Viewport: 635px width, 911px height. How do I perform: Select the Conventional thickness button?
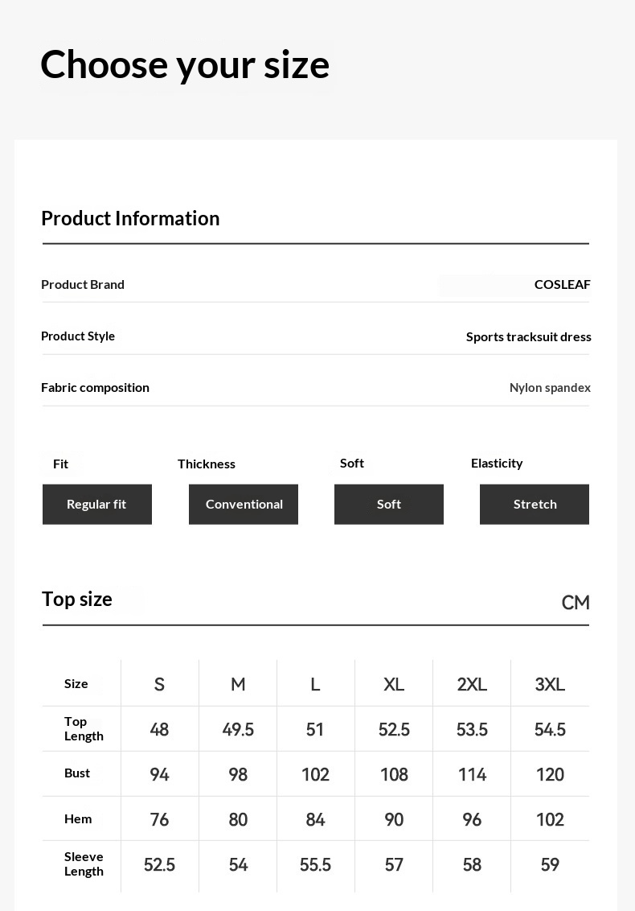point(244,505)
